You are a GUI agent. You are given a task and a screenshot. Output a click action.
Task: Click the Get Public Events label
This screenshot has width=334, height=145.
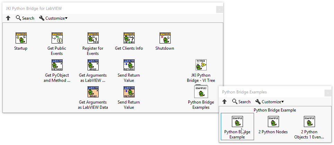[x=57, y=51]
